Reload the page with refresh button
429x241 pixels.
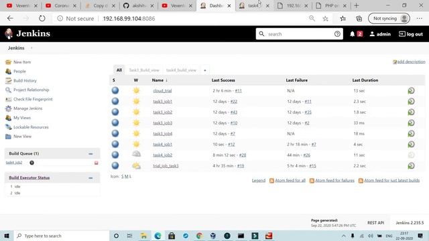(x=42, y=18)
